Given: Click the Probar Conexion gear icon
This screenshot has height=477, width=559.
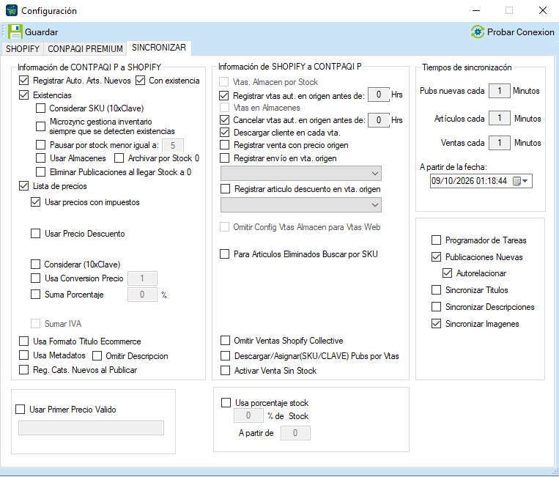Looking at the screenshot, I should tap(478, 32).
